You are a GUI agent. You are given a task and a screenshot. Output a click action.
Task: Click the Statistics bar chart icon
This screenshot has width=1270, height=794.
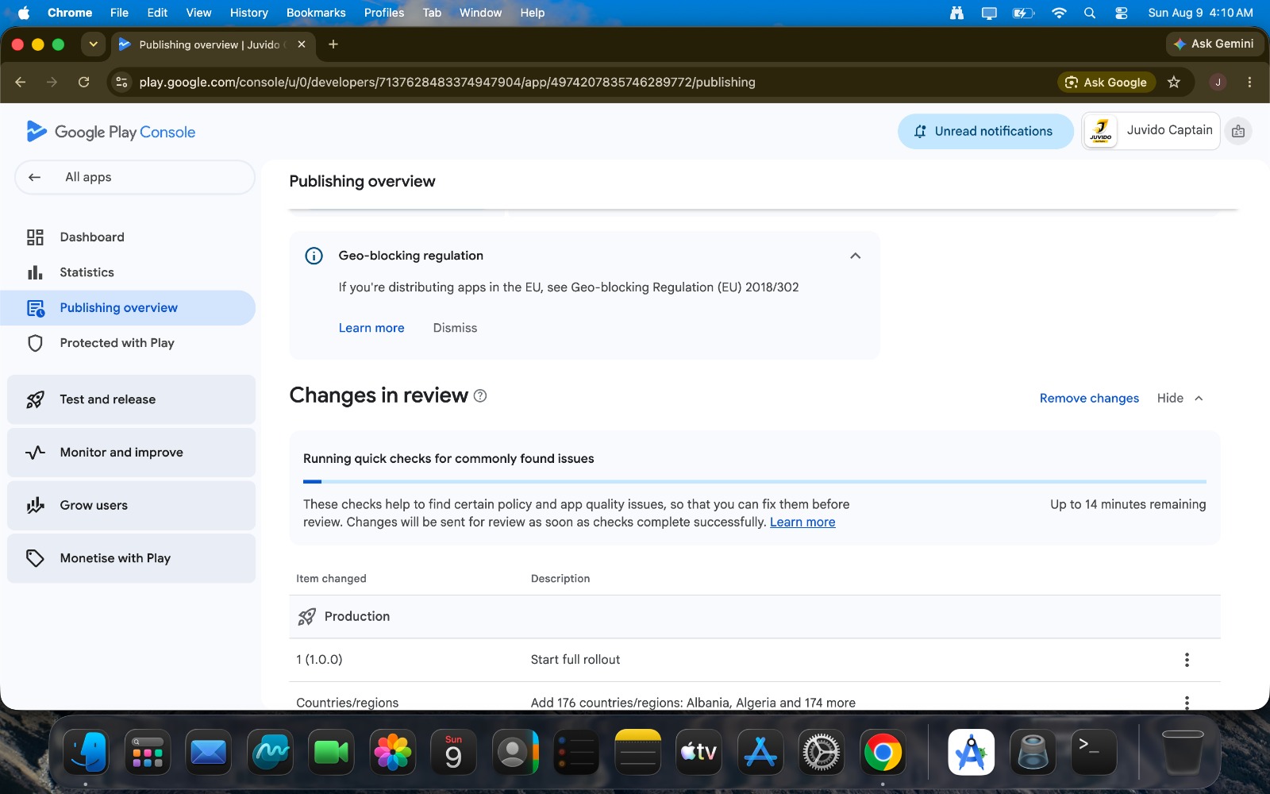[x=35, y=272]
